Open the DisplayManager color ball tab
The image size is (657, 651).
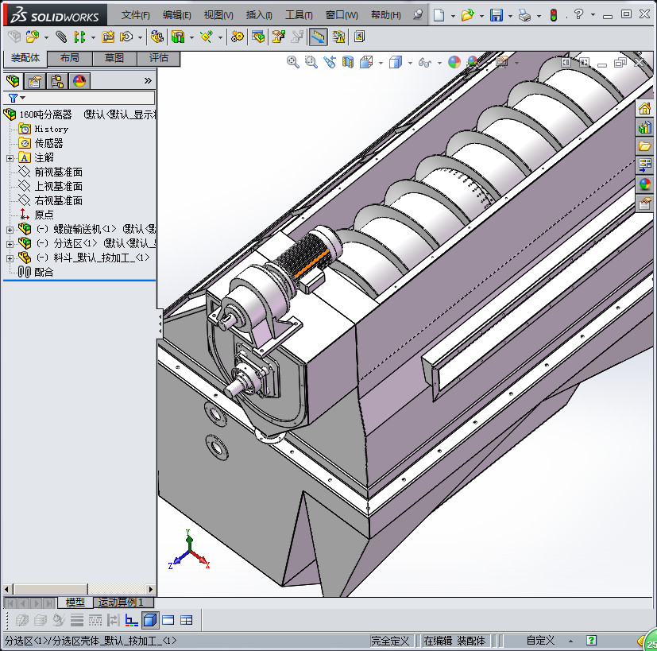pyautogui.click(x=79, y=81)
